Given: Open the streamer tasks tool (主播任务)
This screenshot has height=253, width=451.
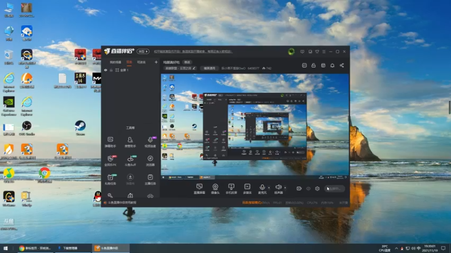Looking at the screenshot, I should [x=150, y=179].
